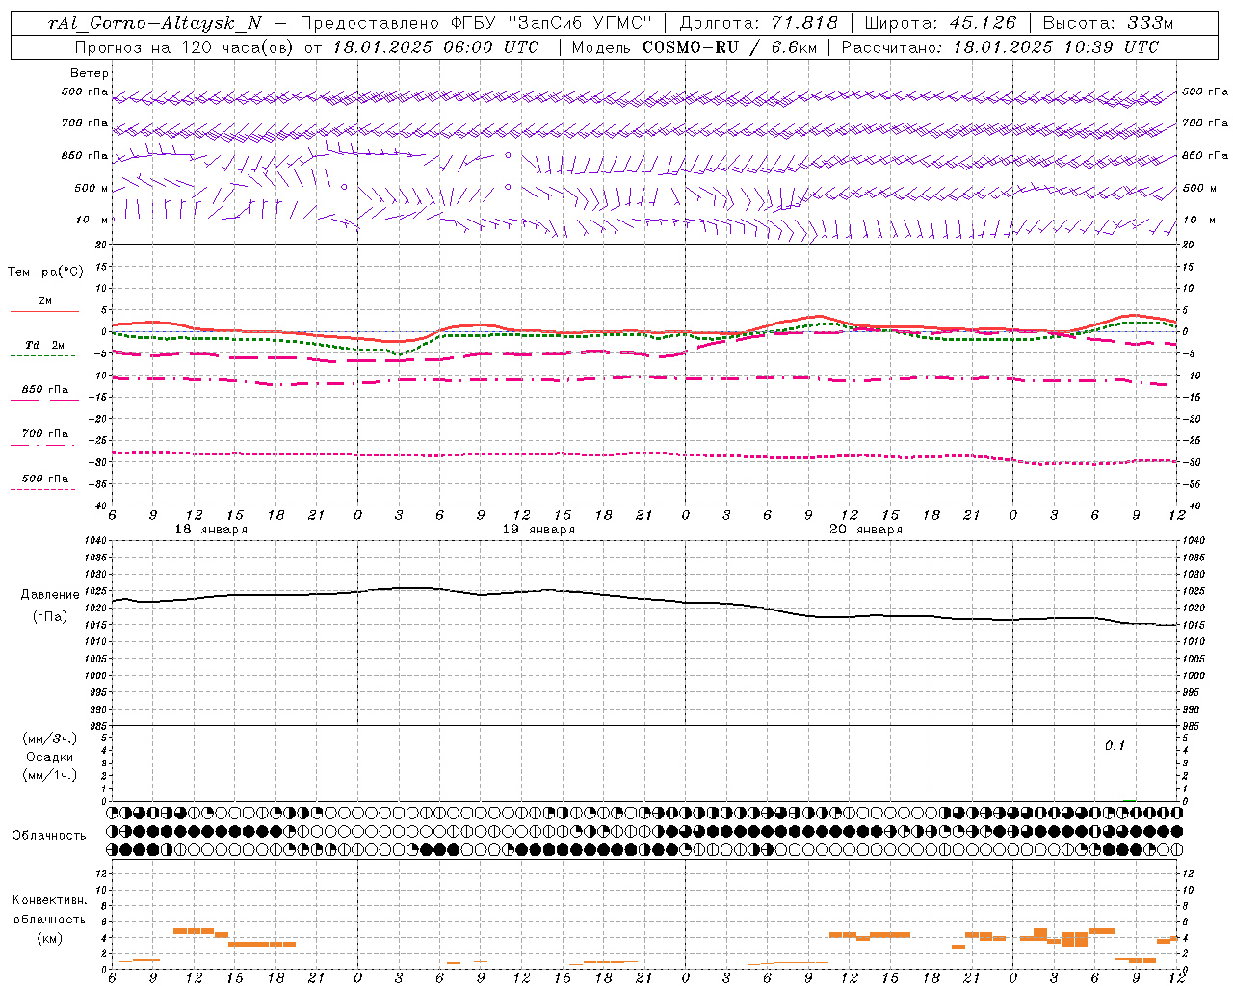Click the (гПа) pressure unit label

[50, 616]
